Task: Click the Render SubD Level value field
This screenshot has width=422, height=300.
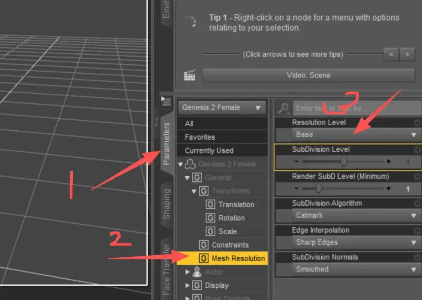Action: coord(408,189)
